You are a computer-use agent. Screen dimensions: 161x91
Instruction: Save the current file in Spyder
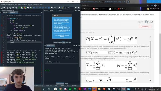pyautogui.click(x=7, y=8)
